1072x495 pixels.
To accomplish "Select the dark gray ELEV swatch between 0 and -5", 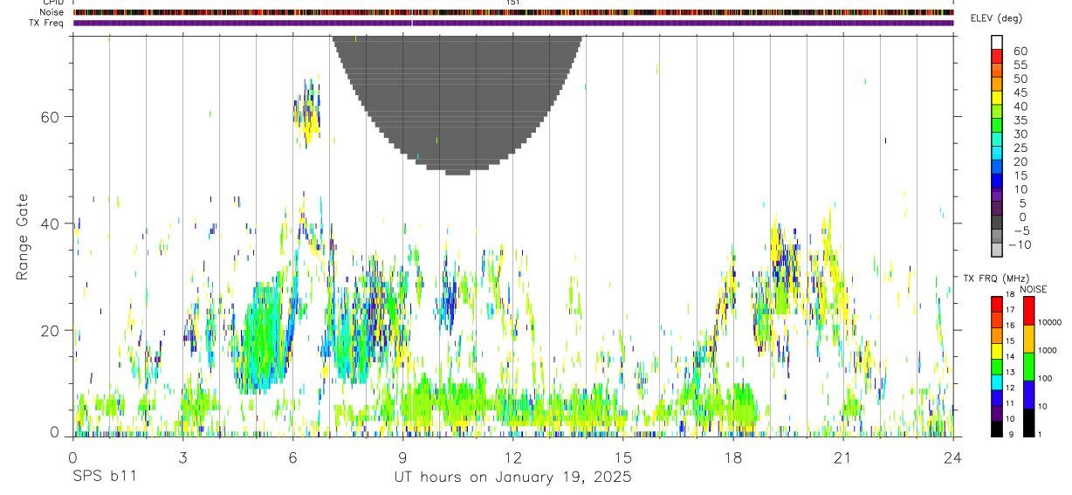I will tap(997, 222).
